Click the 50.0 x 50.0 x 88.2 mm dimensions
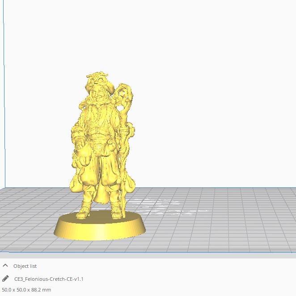Image resolution: width=296 pixels, height=296 pixels. tap(26, 290)
